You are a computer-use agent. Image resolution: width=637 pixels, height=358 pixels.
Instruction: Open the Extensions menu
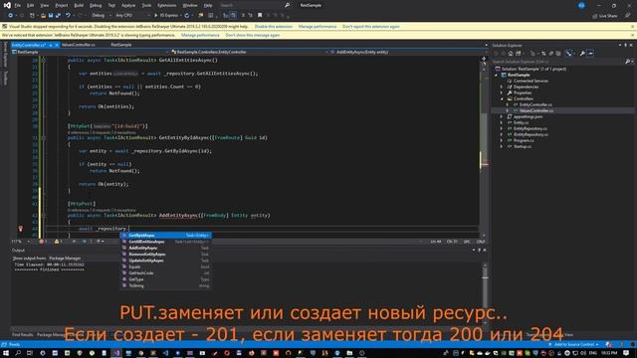click(167, 5)
